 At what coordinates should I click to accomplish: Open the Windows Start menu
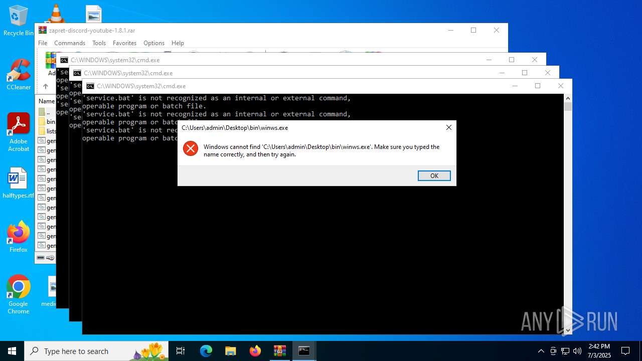tap(12, 351)
